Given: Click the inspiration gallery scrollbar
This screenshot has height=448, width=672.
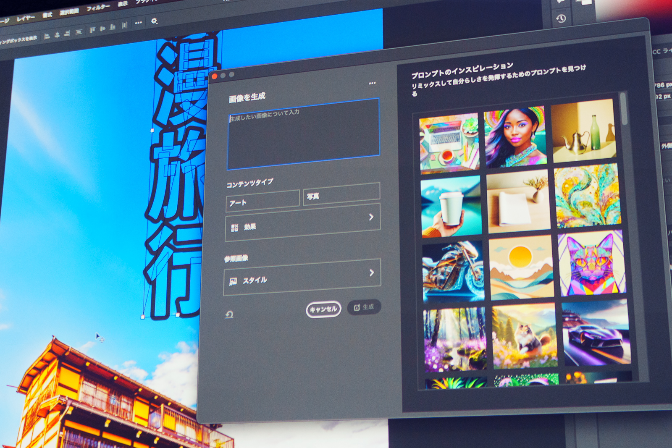Looking at the screenshot, I should click(x=624, y=108).
